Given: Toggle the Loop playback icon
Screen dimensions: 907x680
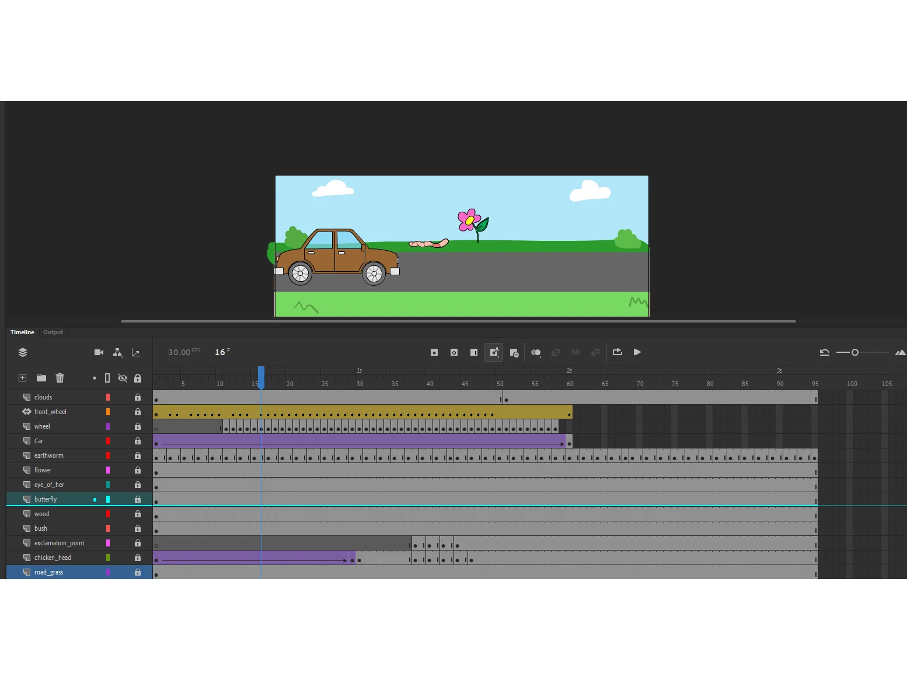Looking at the screenshot, I should coord(618,352).
